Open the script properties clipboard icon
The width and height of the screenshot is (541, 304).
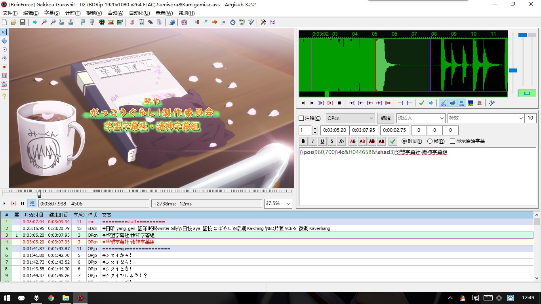pyautogui.click(x=141, y=22)
